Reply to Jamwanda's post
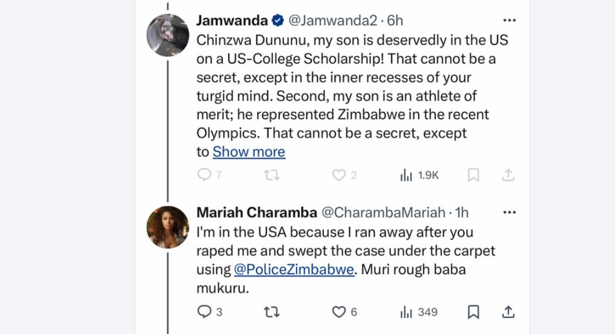 (x=204, y=175)
